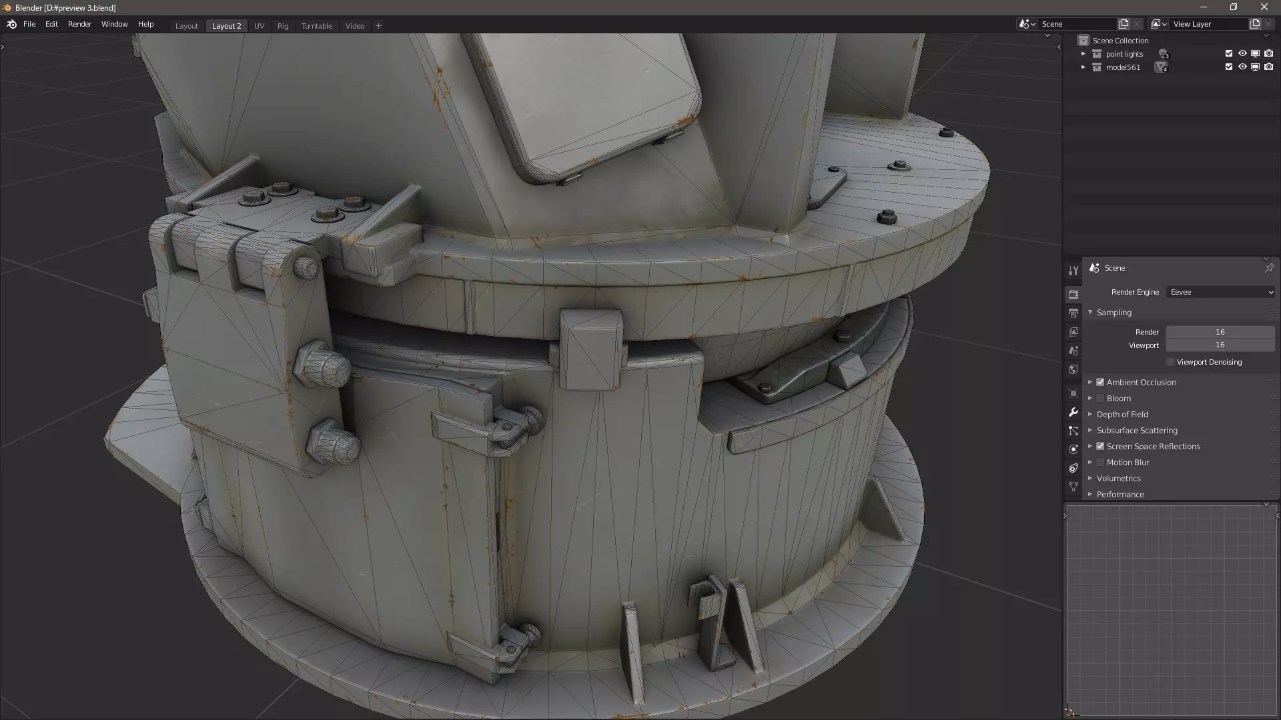The image size is (1281, 720).
Task: Exclude point lights collection from view layer
Action: click(x=1229, y=53)
